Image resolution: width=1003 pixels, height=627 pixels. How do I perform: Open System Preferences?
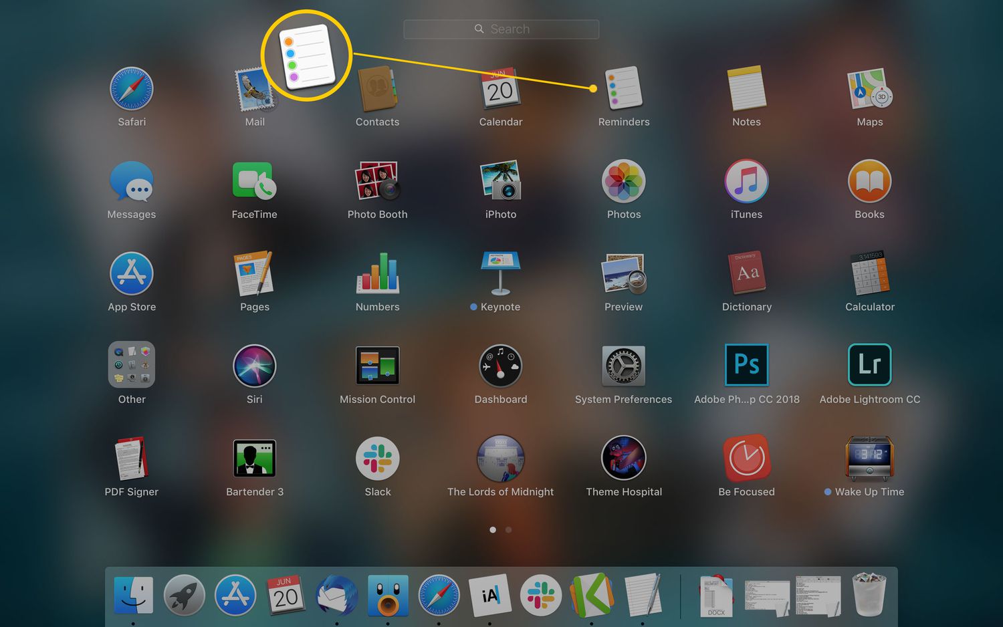point(624,366)
